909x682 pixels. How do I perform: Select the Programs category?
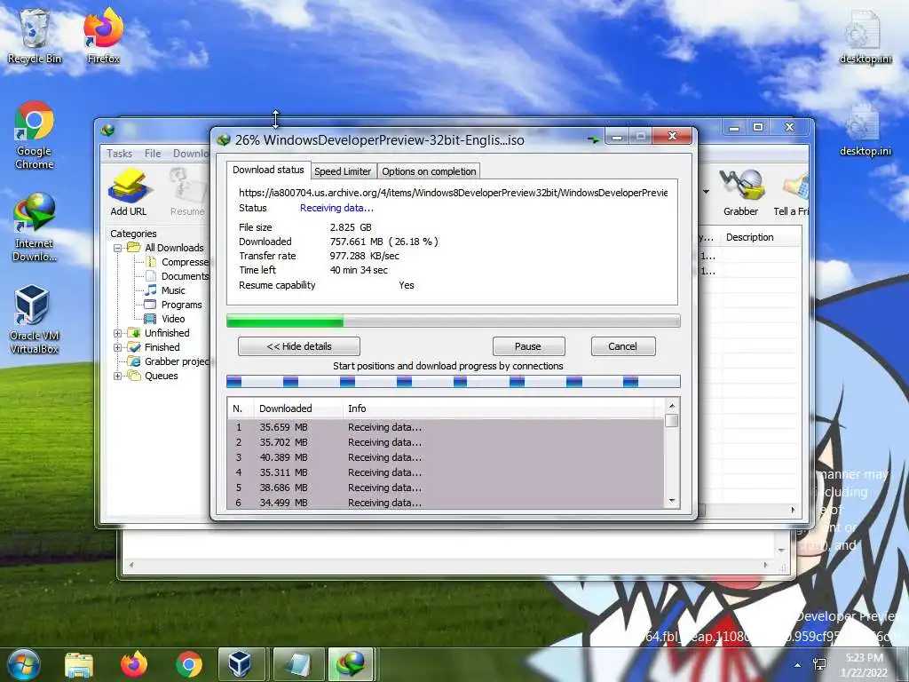173,305
